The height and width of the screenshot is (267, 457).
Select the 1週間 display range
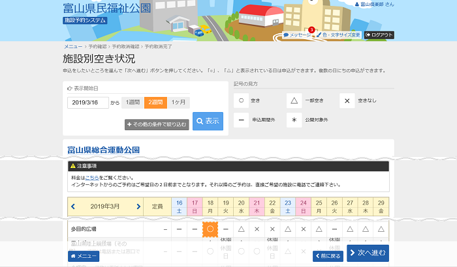(133, 103)
